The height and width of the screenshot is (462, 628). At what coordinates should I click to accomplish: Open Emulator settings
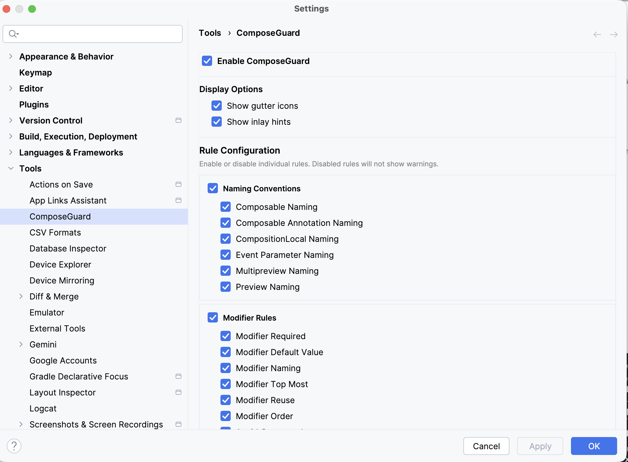[47, 313]
